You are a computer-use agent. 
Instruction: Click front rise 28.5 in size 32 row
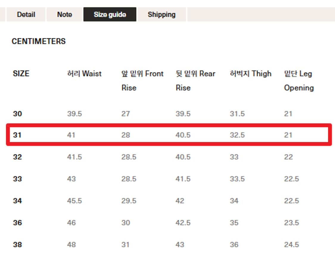[129, 157]
